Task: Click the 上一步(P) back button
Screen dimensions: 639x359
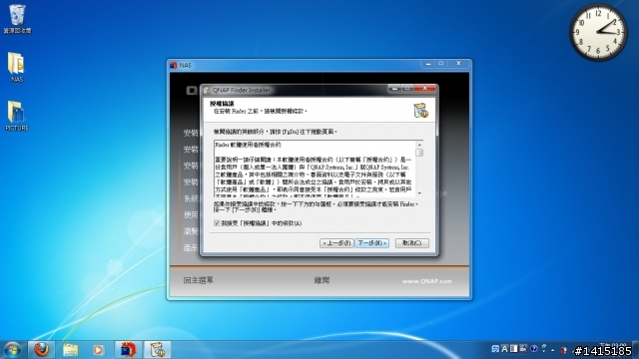Action: 336,243
